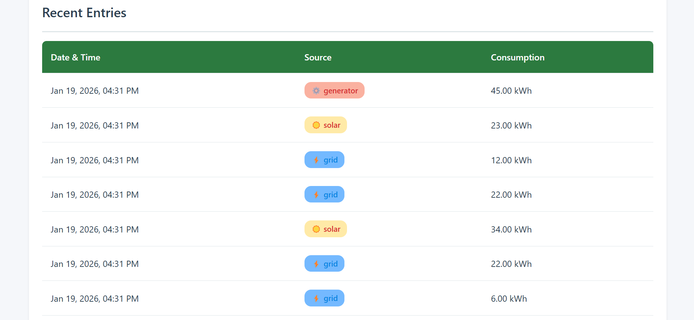Click the sun icon in 34.00 kWh row

316,229
